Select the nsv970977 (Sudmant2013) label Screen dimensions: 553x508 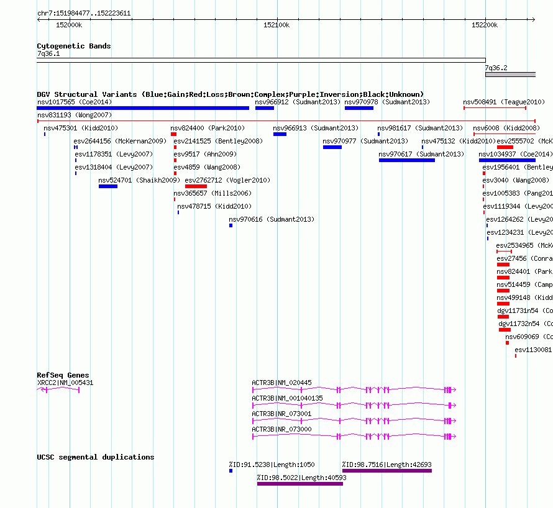pyautogui.click(x=365, y=141)
